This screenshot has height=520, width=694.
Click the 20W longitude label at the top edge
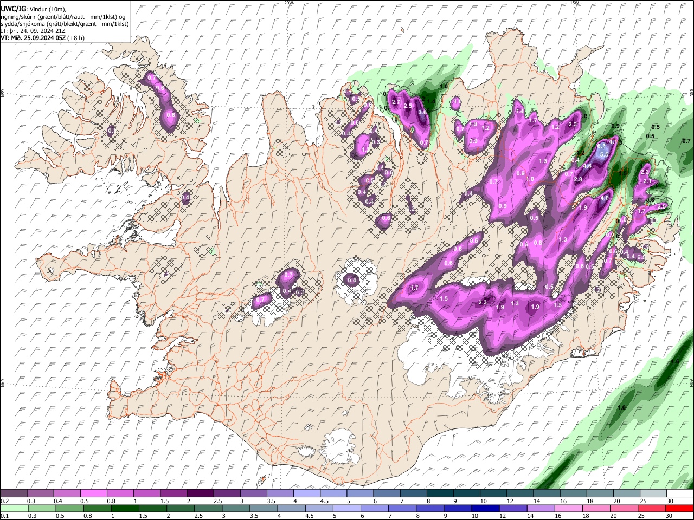point(289,3)
